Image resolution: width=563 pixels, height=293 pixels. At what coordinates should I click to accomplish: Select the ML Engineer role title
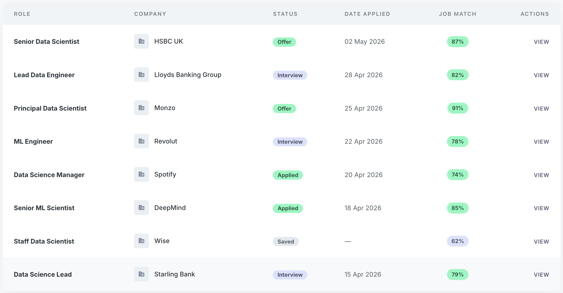pos(33,141)
